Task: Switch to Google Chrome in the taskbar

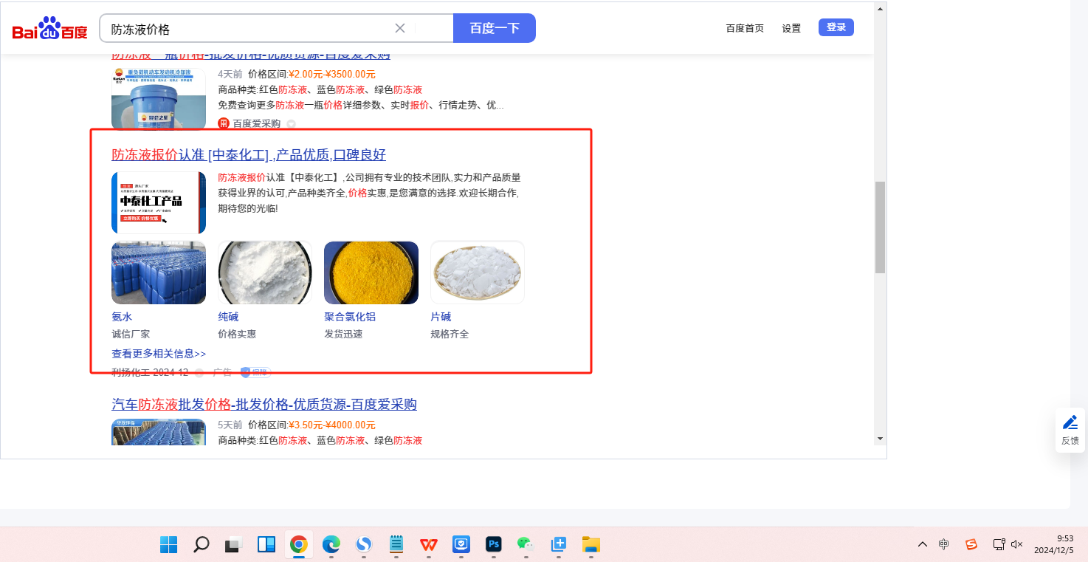Action: [298, 544]
